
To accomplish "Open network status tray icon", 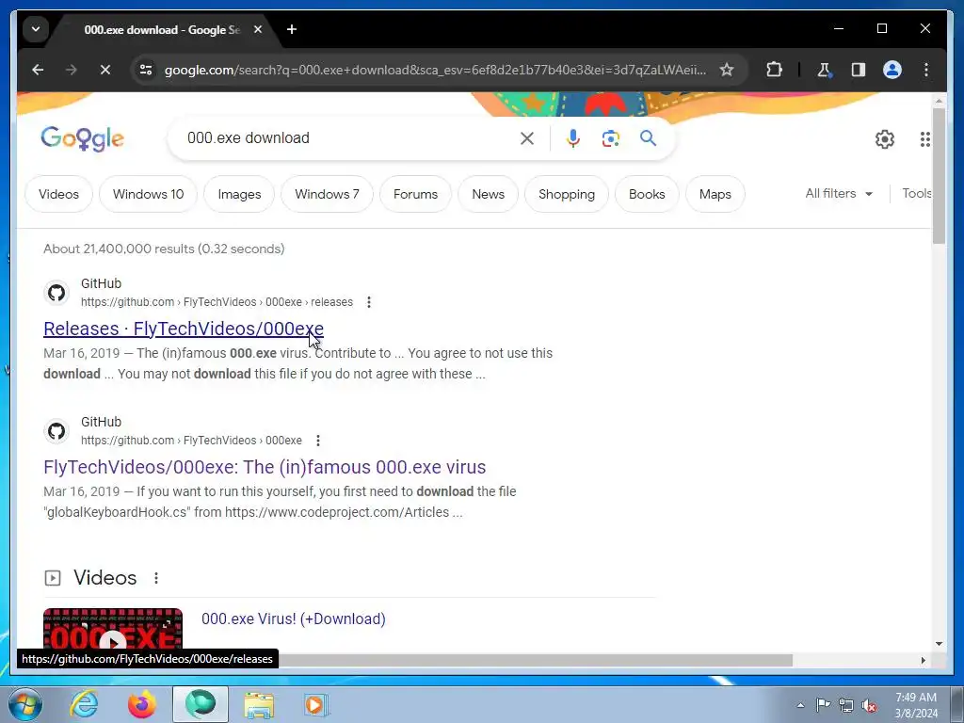I will pos(846,705).
